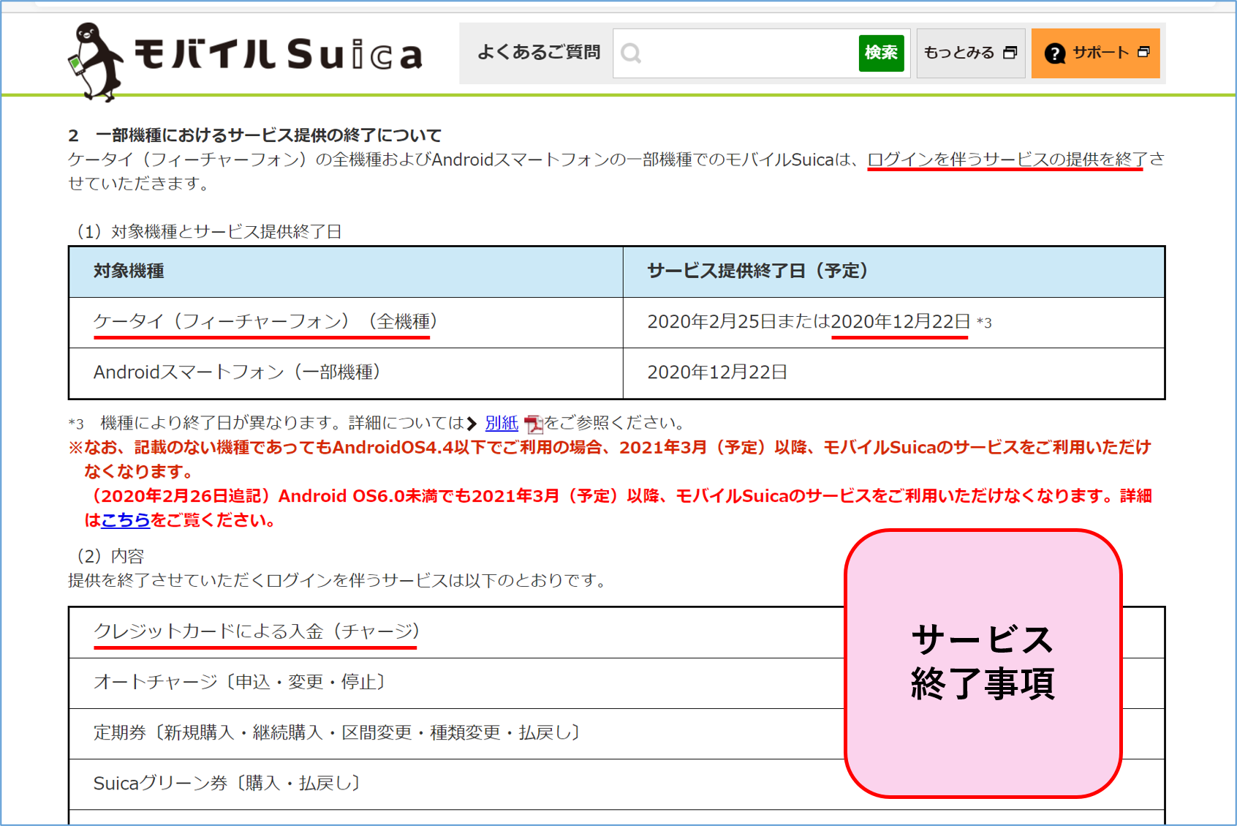Click the ケータイ（フィーチャーフォン）（全機種） cell

[x=346, y=323]
